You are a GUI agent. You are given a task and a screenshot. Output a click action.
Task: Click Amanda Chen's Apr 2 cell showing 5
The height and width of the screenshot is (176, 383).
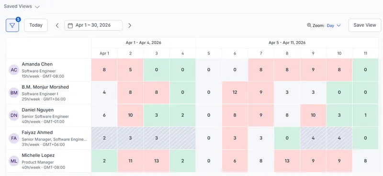click(x=130, y=70)
